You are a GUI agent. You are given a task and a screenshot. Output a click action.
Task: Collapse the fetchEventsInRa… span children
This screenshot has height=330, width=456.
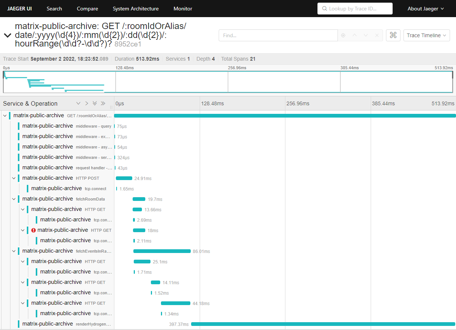(14, 251)
